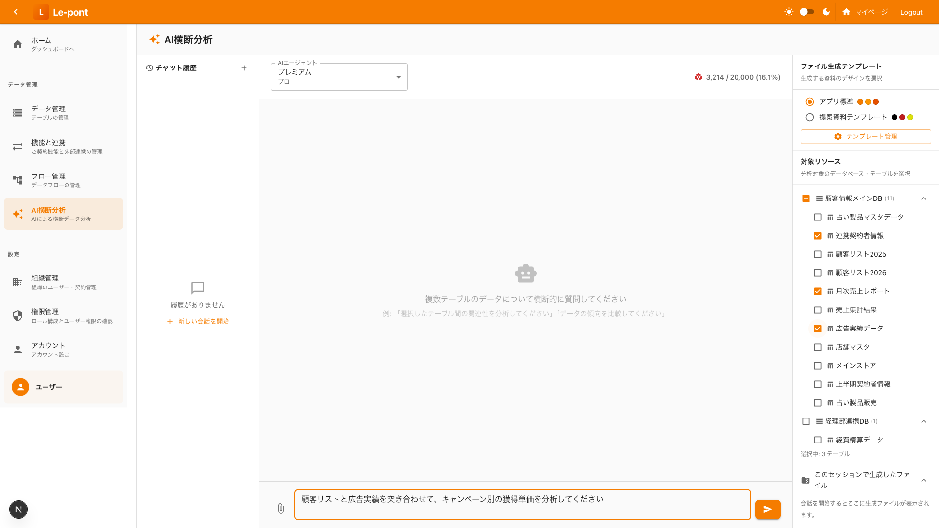The width and height of the screenshot is (939, 528).
Task: Open 機能と連携 menu item
Action: point(64,147)
